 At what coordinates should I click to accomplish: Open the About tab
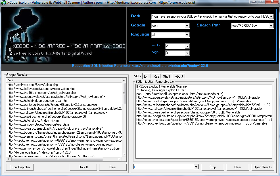(x=179, y=76)
